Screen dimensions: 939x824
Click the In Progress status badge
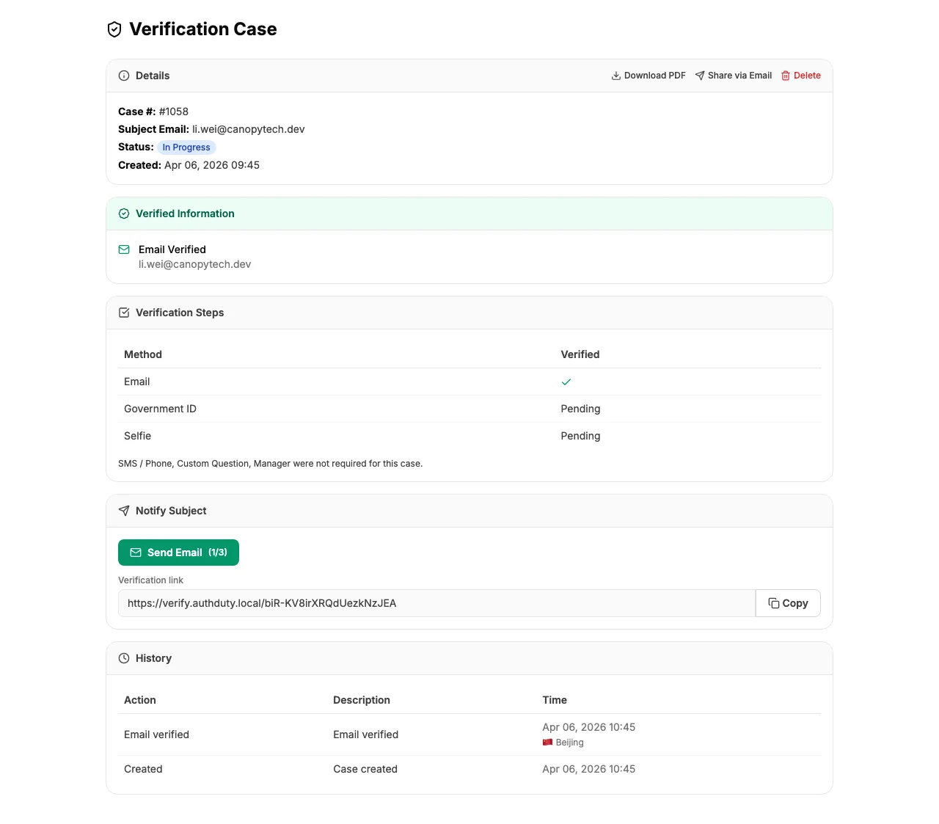coord(186,147)
